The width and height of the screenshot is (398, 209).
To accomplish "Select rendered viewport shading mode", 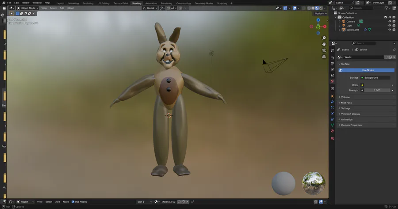I will pyautogui.click(x=321, y=8).
